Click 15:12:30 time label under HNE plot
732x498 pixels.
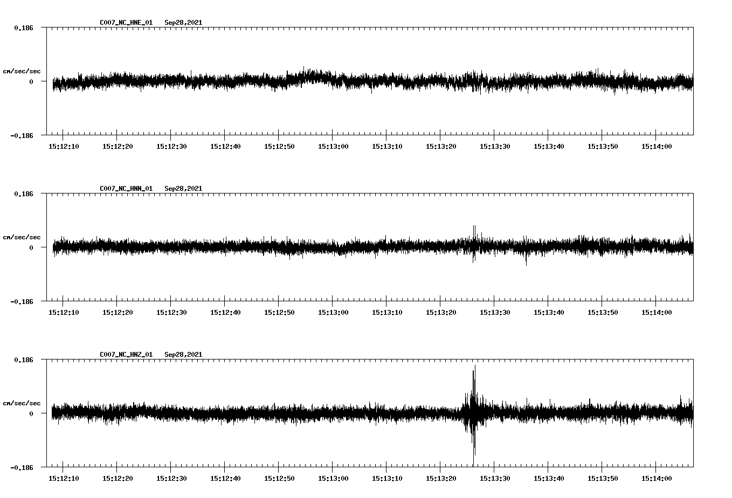coord(171,147)
